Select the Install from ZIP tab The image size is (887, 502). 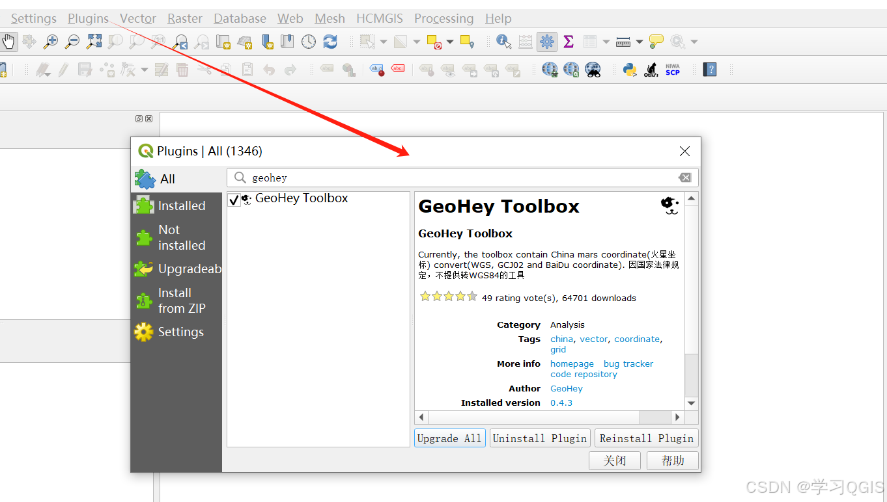[x=176, y=300]
